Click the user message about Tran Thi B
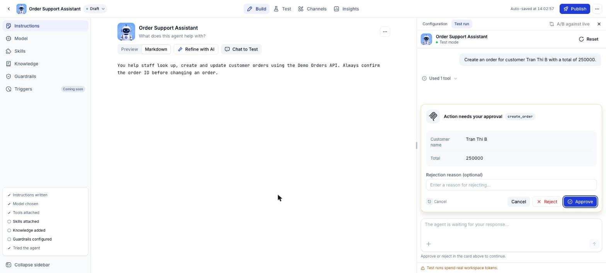The width and height of the screenshot is (606, 273). tap(530, 60)
